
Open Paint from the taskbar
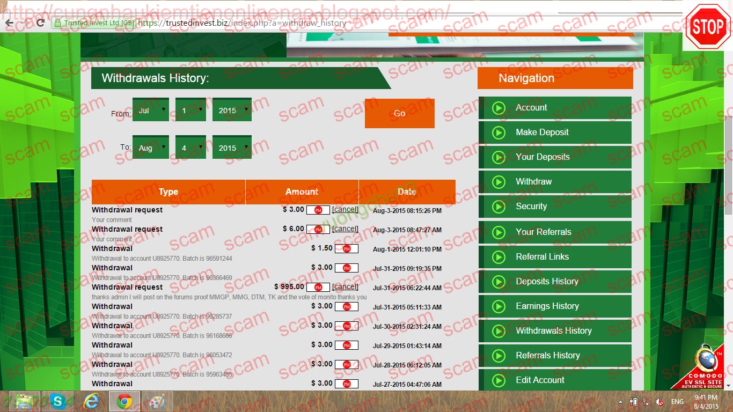pos(157,401)
